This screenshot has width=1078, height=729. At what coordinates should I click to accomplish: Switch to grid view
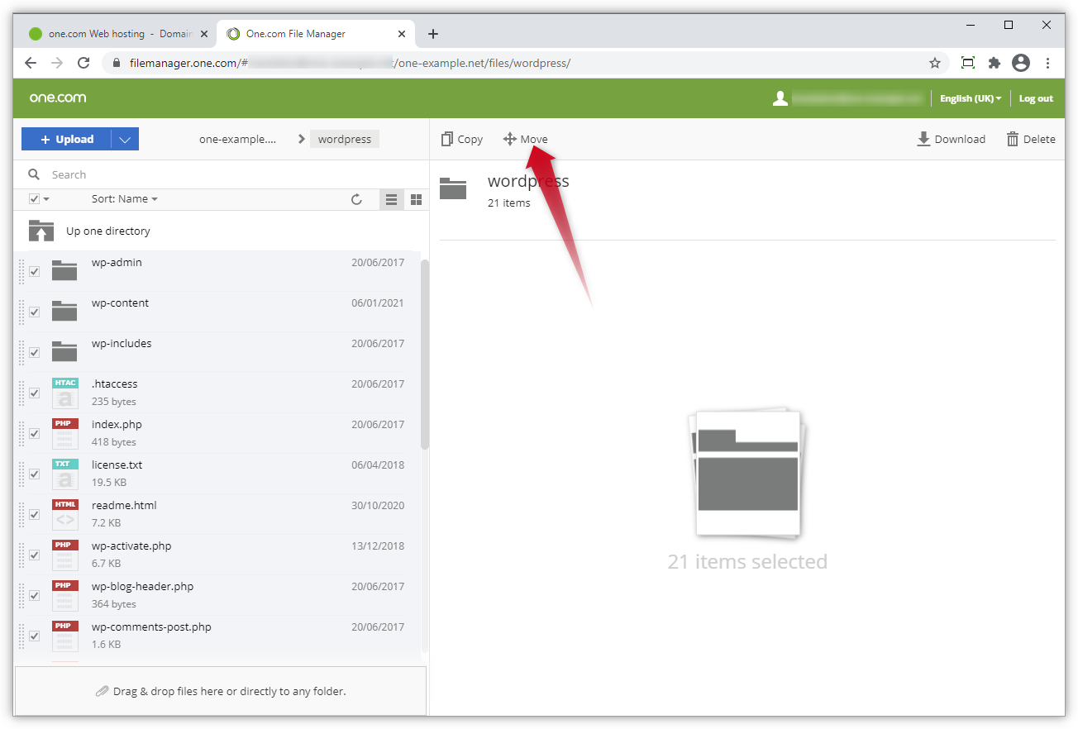415,199
